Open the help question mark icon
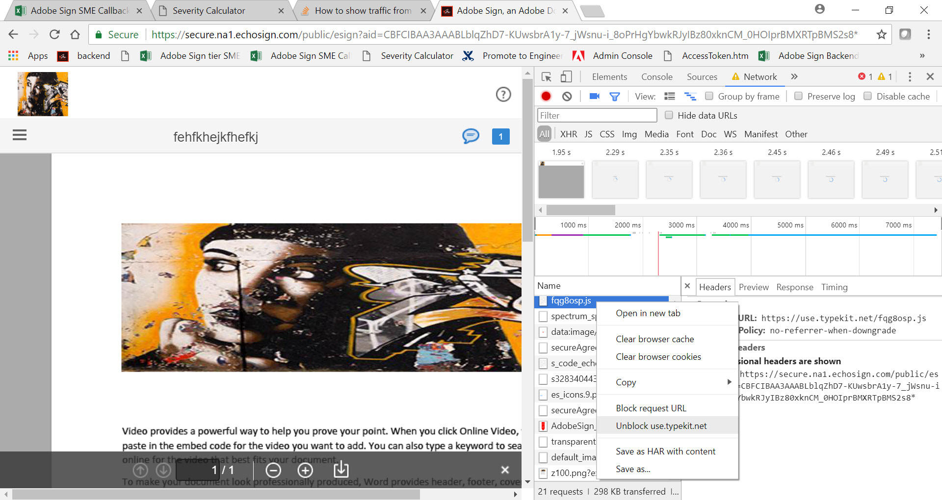Viewport: 942px width, 500px height. pos(503,94)
